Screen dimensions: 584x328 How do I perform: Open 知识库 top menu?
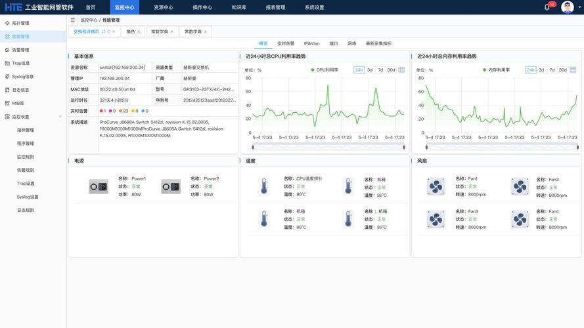pyautogui.click(x=238, y=7)
